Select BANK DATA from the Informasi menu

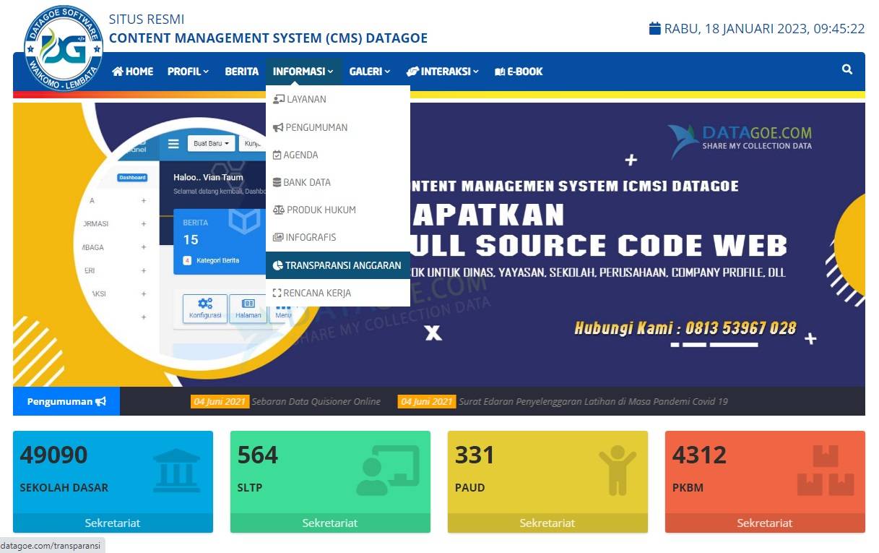338,182
